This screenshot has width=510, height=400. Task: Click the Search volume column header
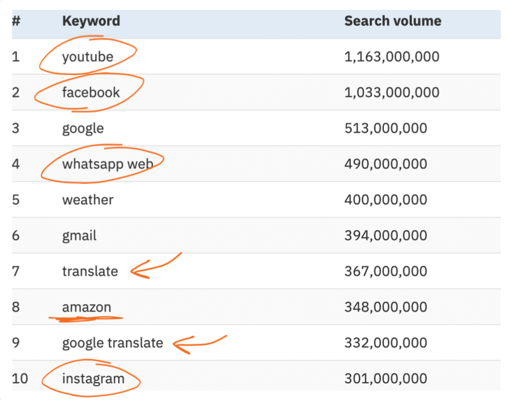(x=393, y=21)
